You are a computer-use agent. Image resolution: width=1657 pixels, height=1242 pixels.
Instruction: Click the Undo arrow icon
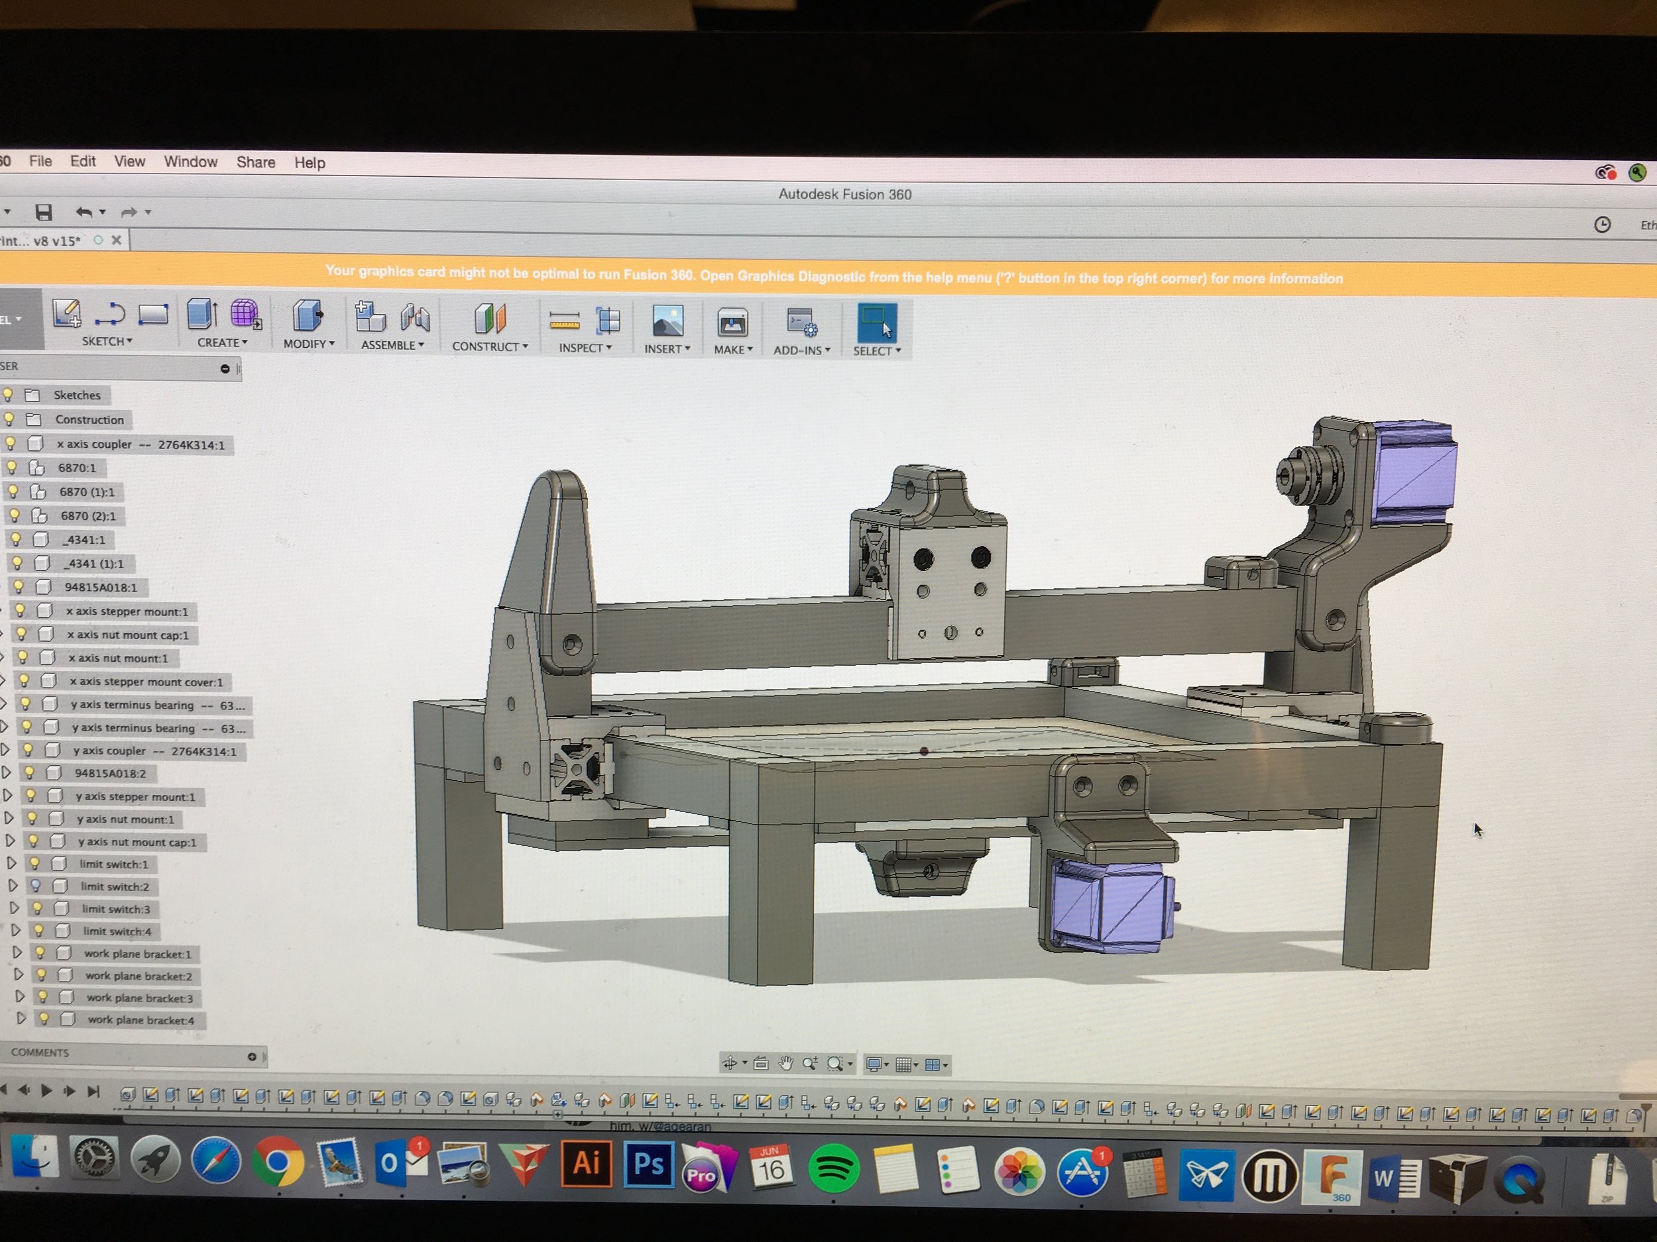(84, 213)
